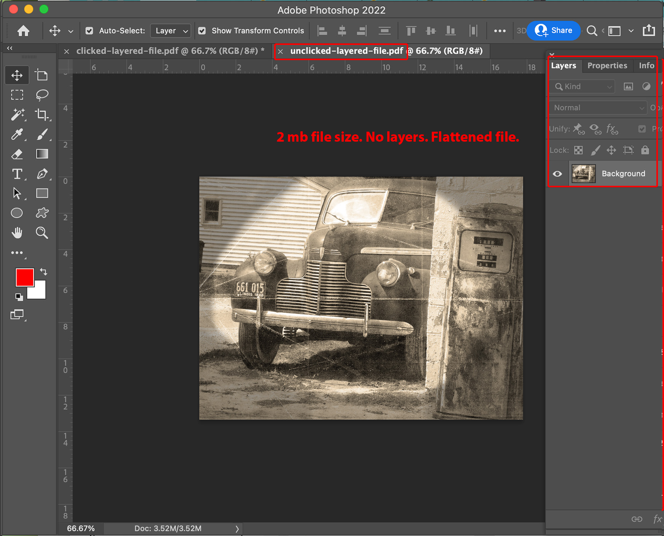
Task: Choose the Horizontal Type tool
Action: [18, 174]
